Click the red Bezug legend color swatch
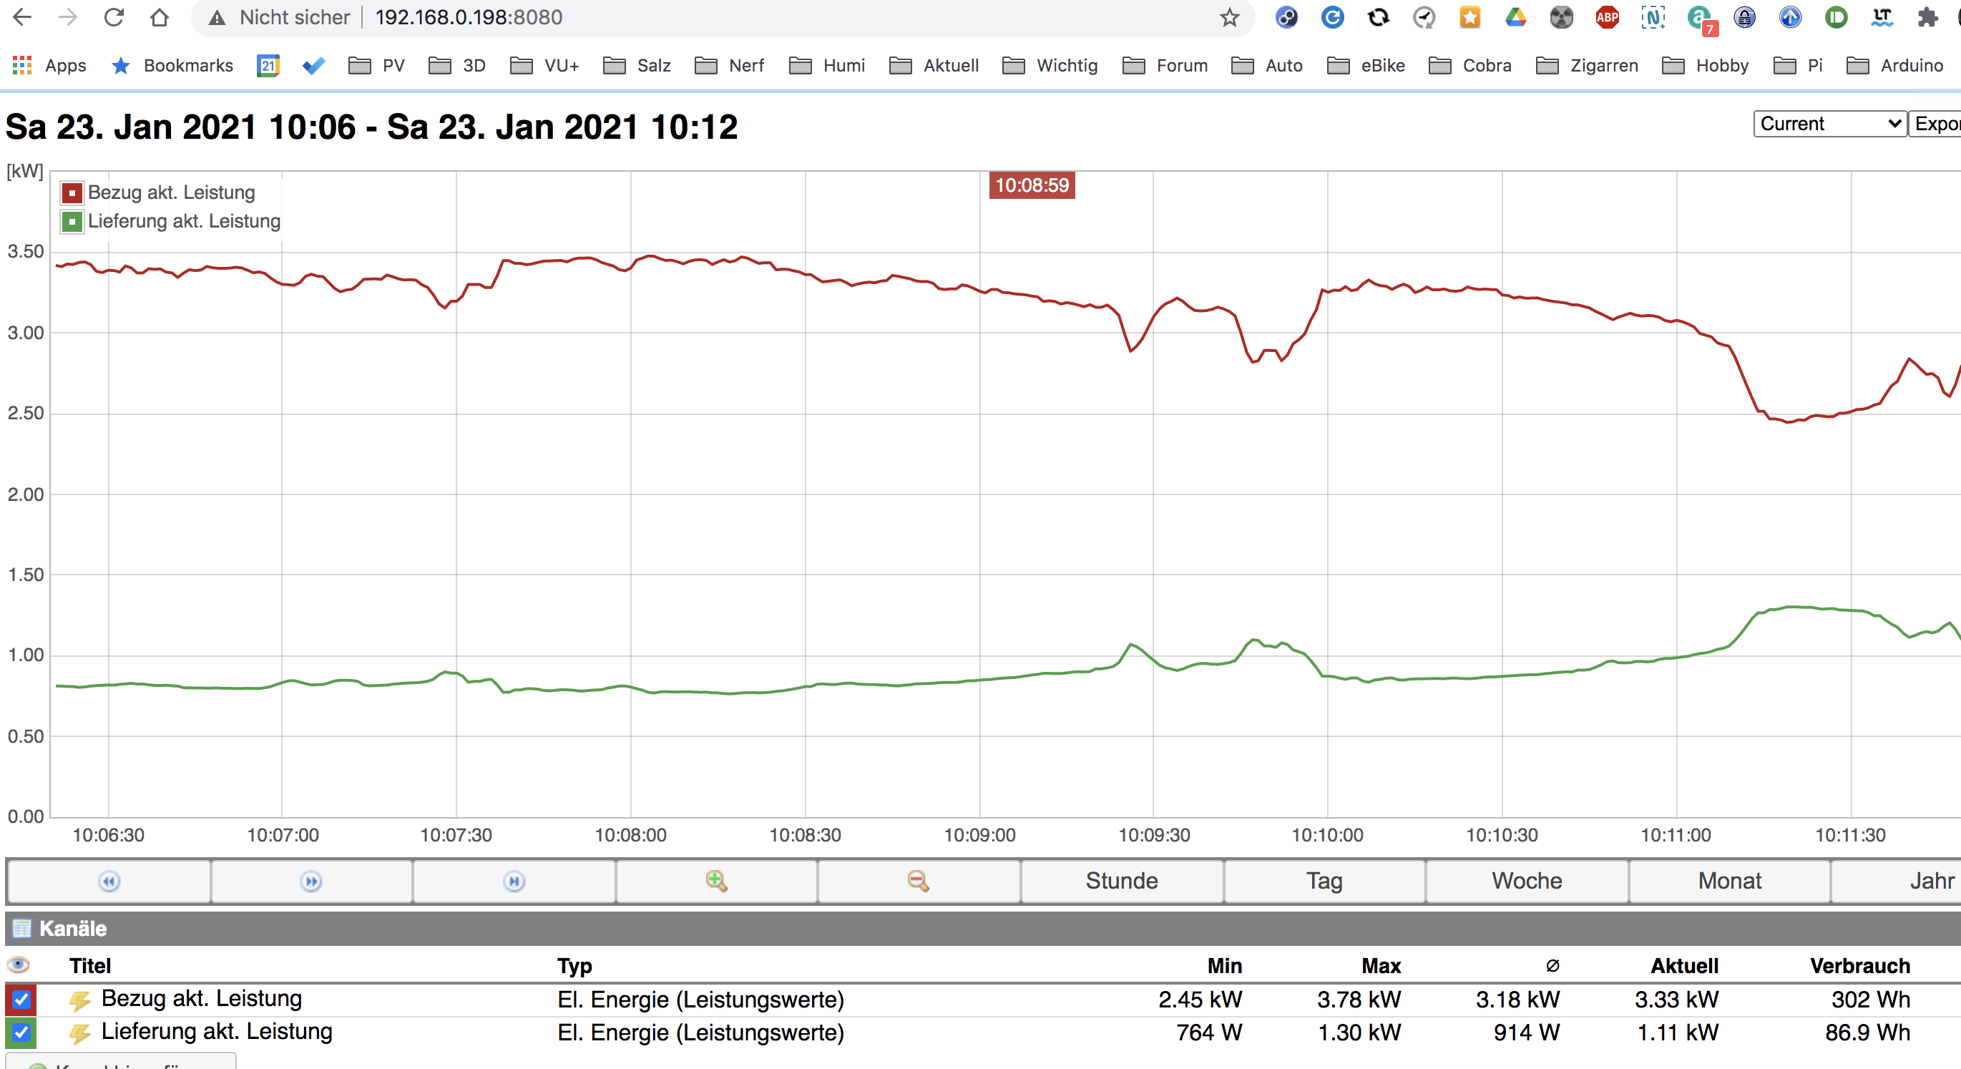Viewport: 1961px width, 1069px height. [x=72, y=192]
